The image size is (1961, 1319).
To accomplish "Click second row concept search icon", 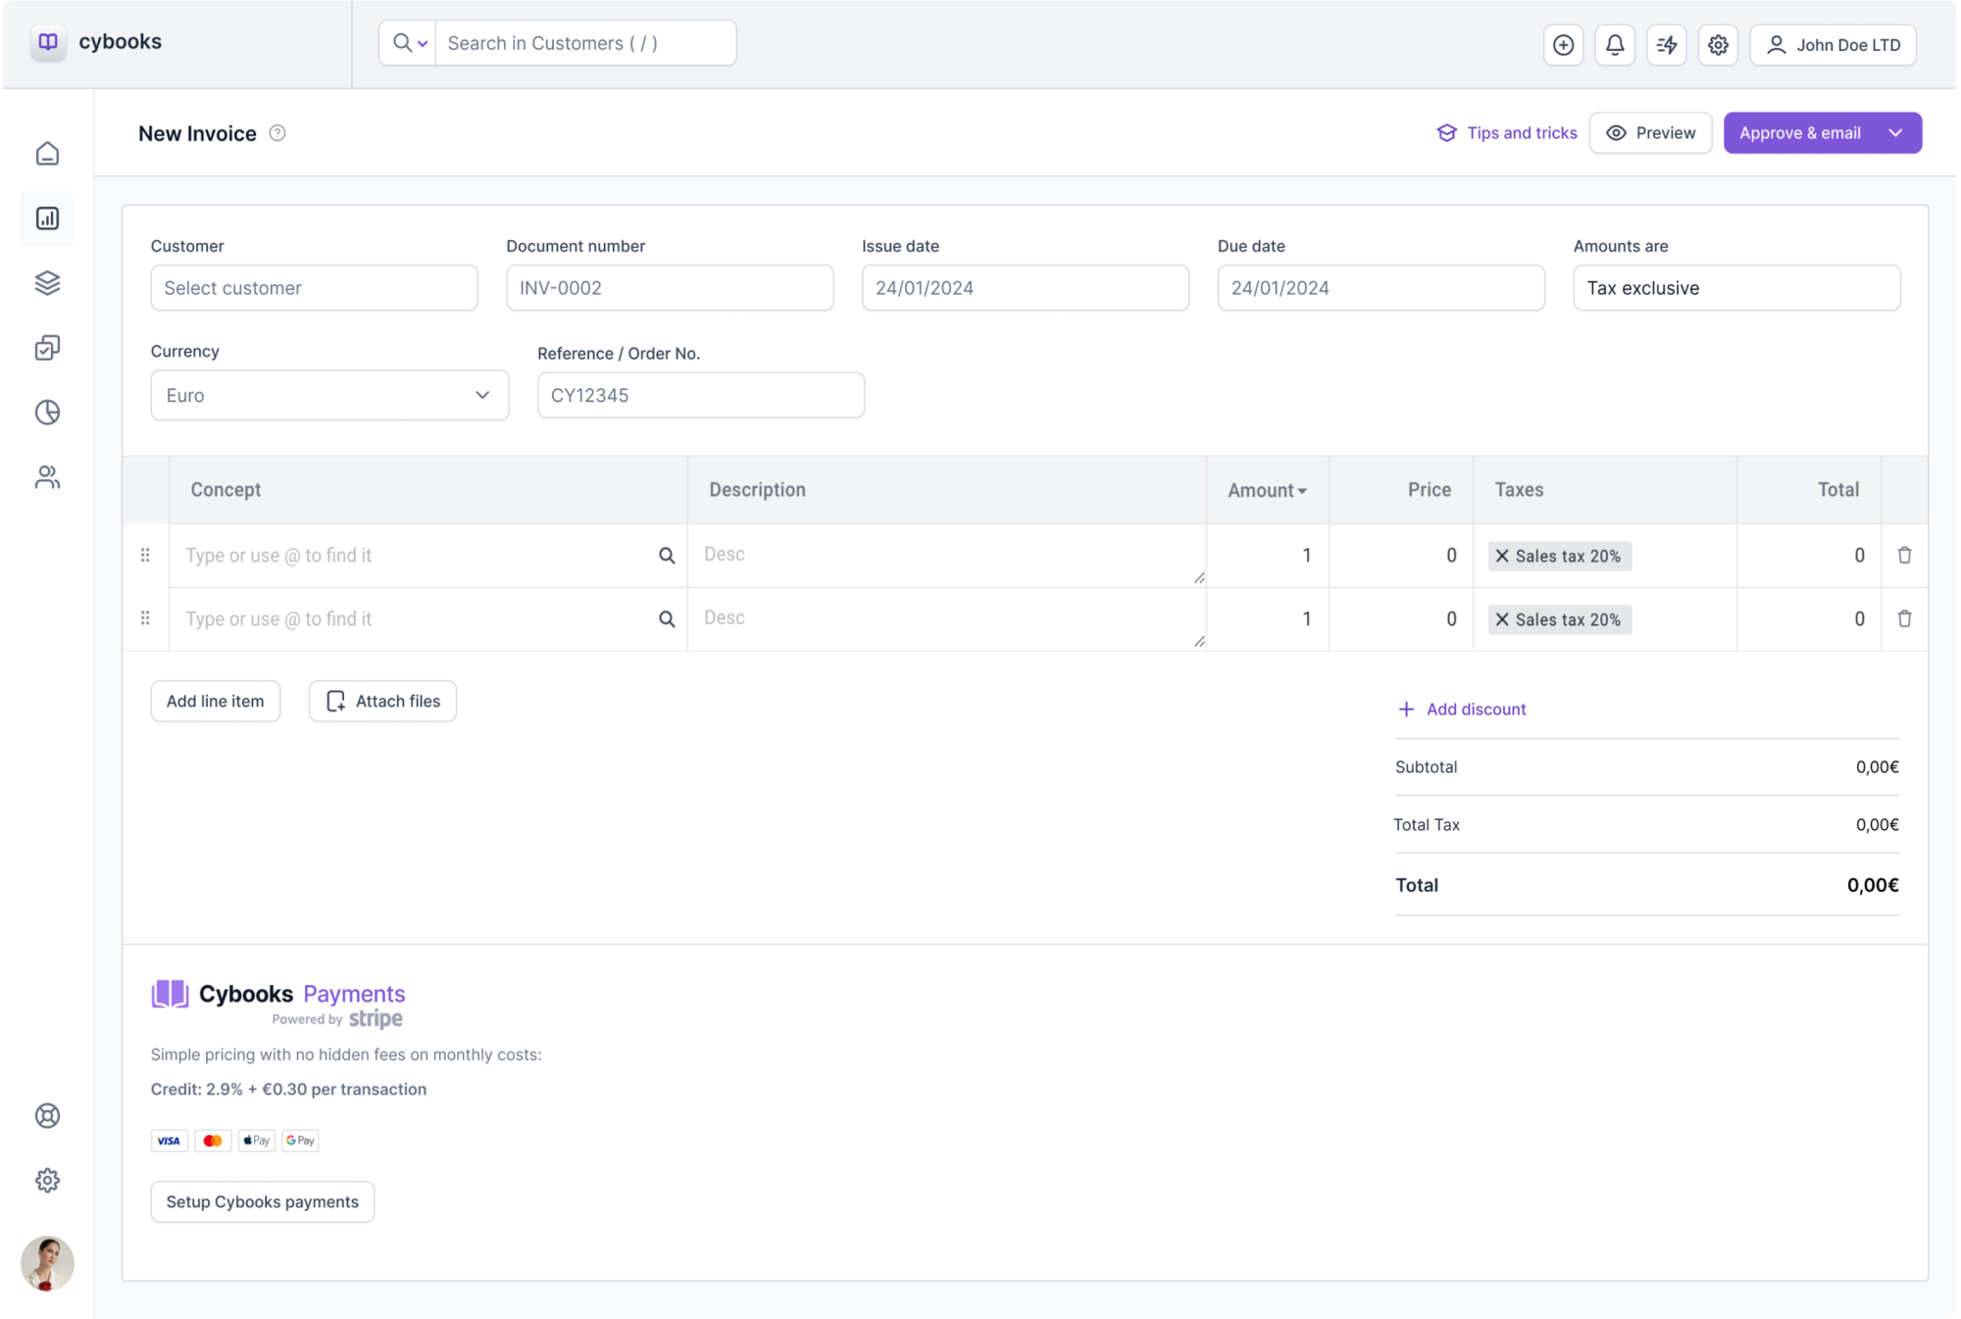I will click(667, 620).
